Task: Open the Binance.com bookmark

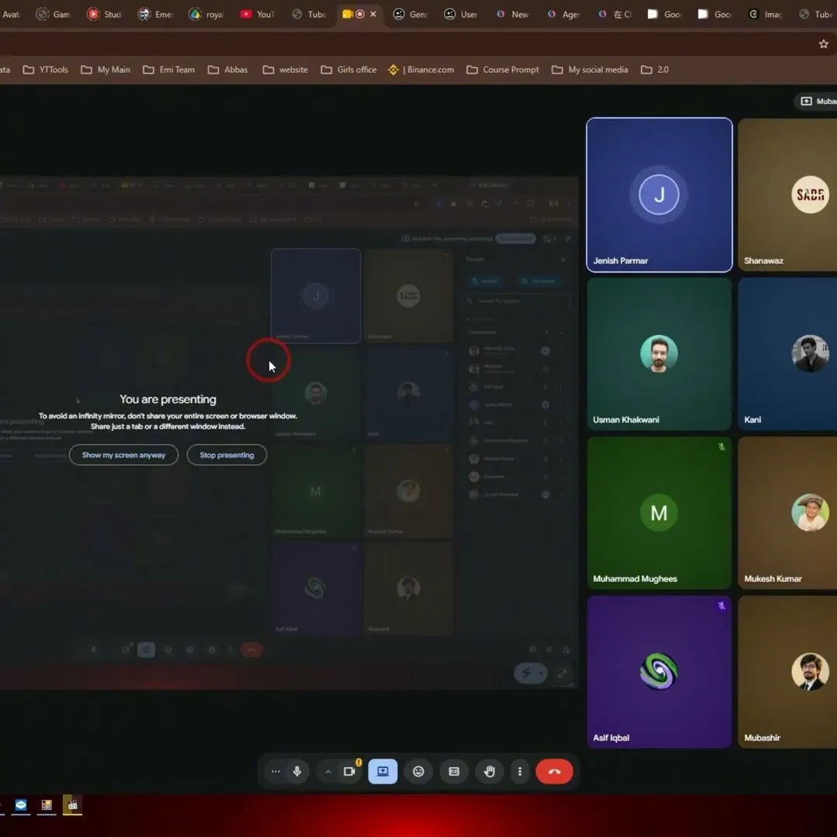Action: pyautogui.click(x=422, y=70)
